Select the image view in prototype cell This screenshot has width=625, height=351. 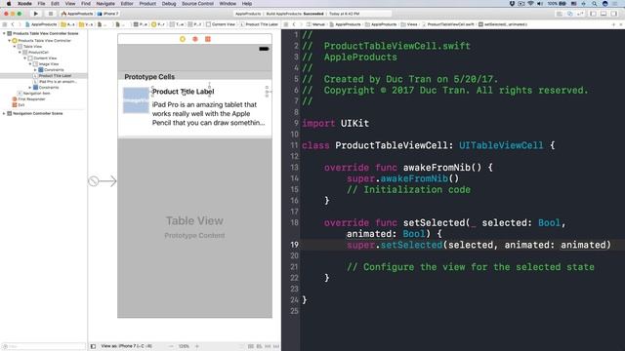[136, 100]
